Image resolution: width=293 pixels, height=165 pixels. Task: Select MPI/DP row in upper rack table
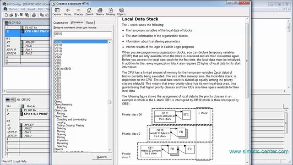[x=27, y=42]
